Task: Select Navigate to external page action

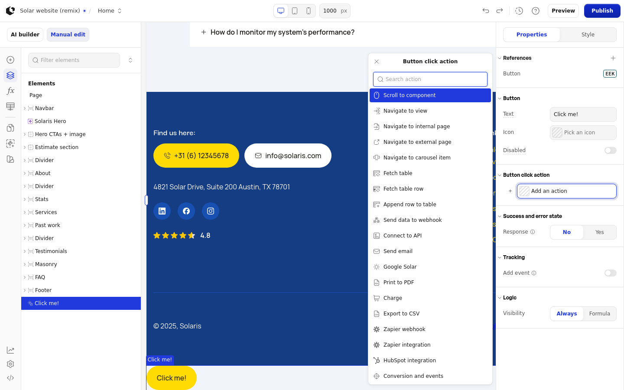Action: tap(430, 142)
